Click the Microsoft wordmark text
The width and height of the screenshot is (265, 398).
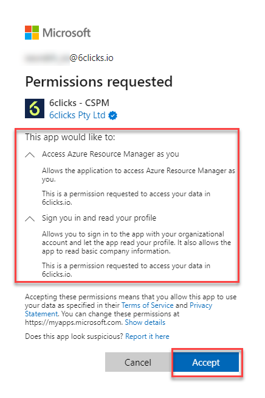(x=67, y=33)
